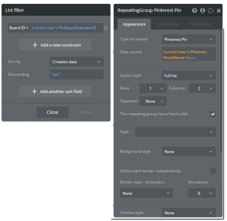Click the info icon in panel header
The width and height of the screenshot is (227, 221).
tap(202, 10)
